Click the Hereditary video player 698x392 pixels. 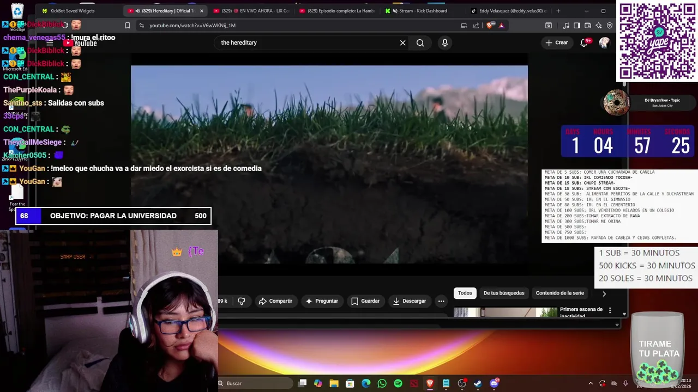329,164
